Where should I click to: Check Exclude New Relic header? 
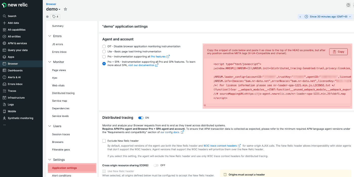104,141
